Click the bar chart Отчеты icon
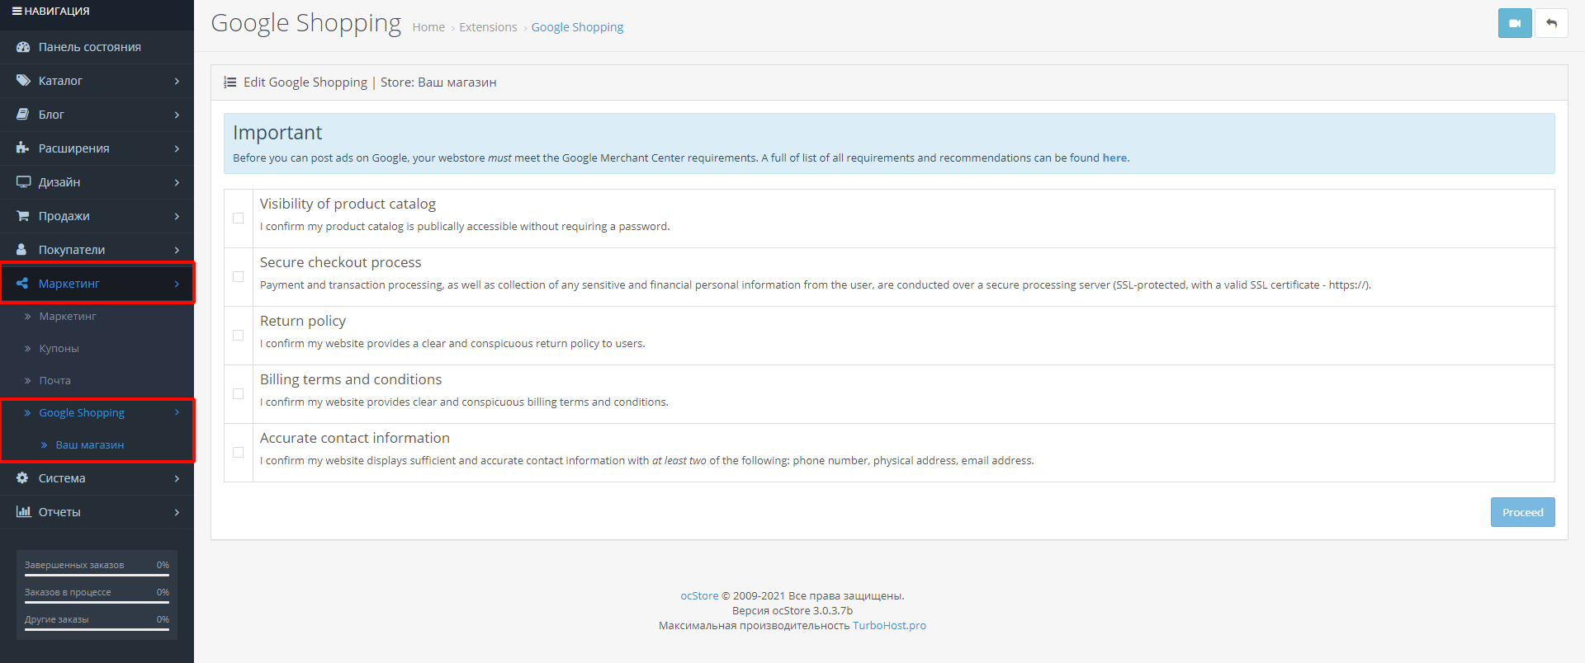1585x663 pixels. (23, 512)
